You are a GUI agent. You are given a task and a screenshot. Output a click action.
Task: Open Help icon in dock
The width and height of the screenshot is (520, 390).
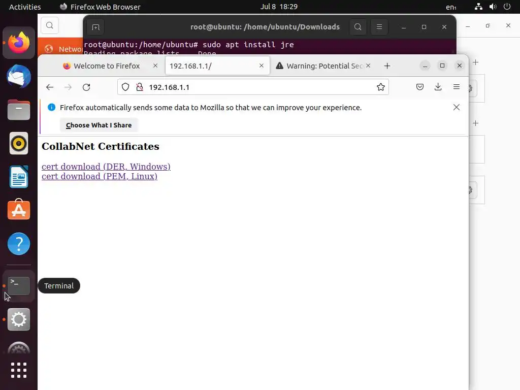click(x=19, y=244)
